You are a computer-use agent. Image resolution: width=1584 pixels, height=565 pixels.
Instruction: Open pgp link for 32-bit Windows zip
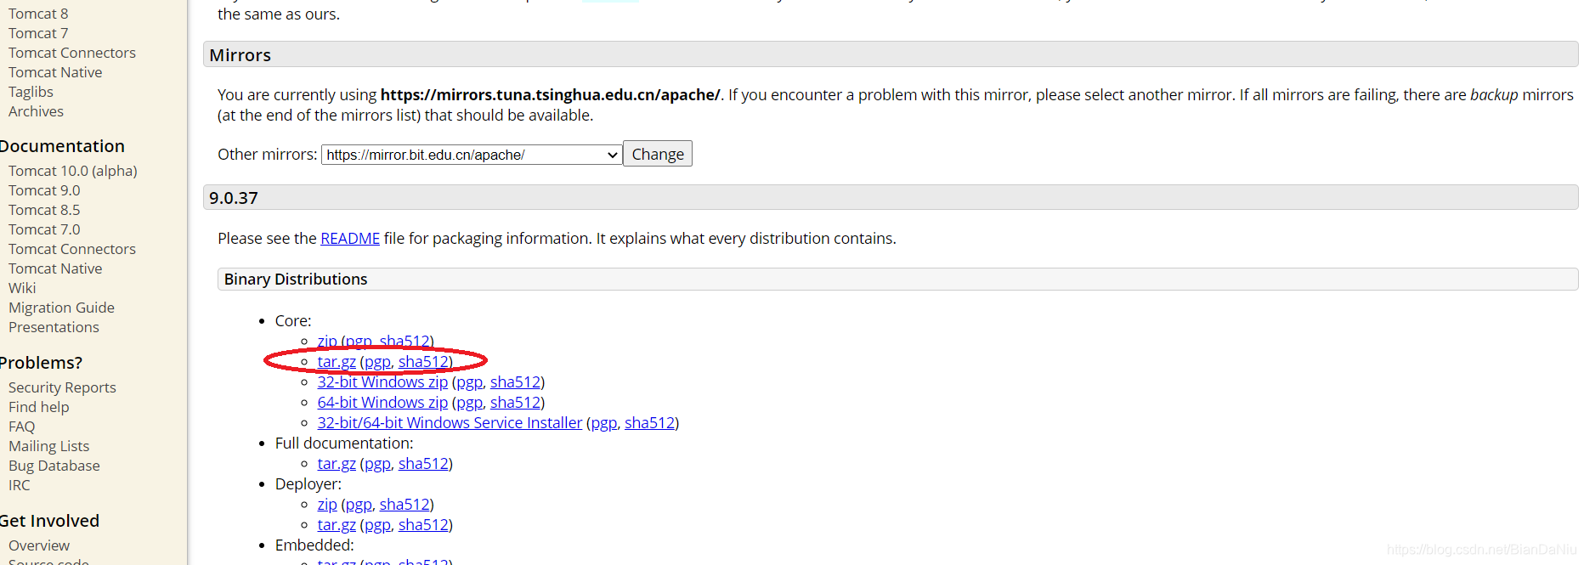(x=470, y=382)
